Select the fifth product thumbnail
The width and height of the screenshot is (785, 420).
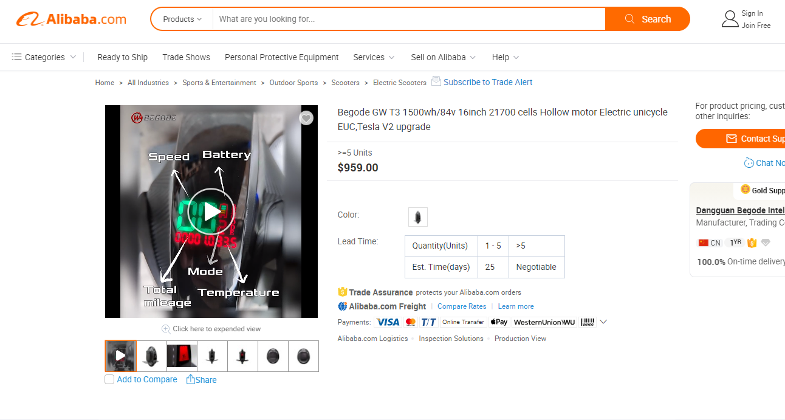click(242, 356)
